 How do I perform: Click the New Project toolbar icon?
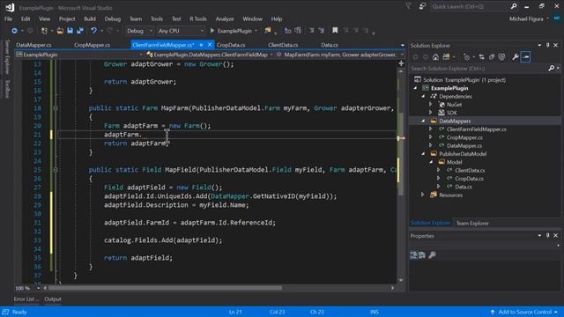pos(44,31)
